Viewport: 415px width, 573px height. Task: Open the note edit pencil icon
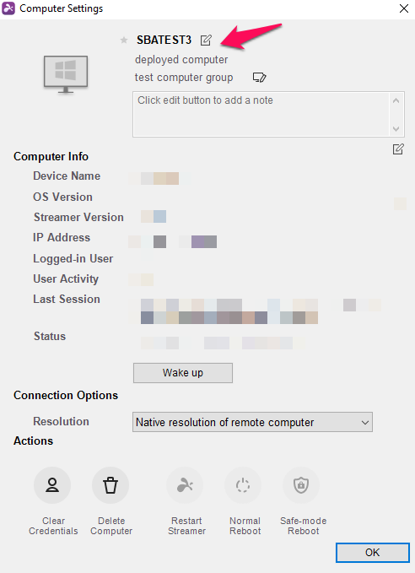point(398,149)
